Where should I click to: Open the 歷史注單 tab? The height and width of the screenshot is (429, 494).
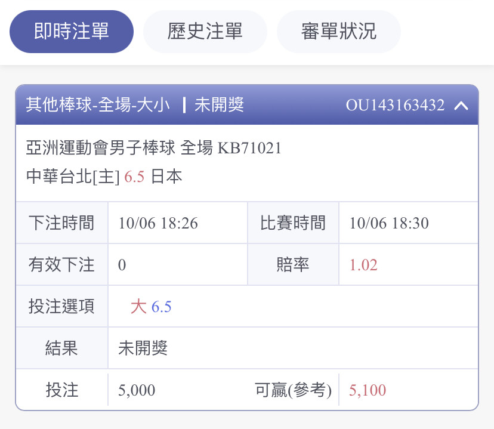(205, 32)
